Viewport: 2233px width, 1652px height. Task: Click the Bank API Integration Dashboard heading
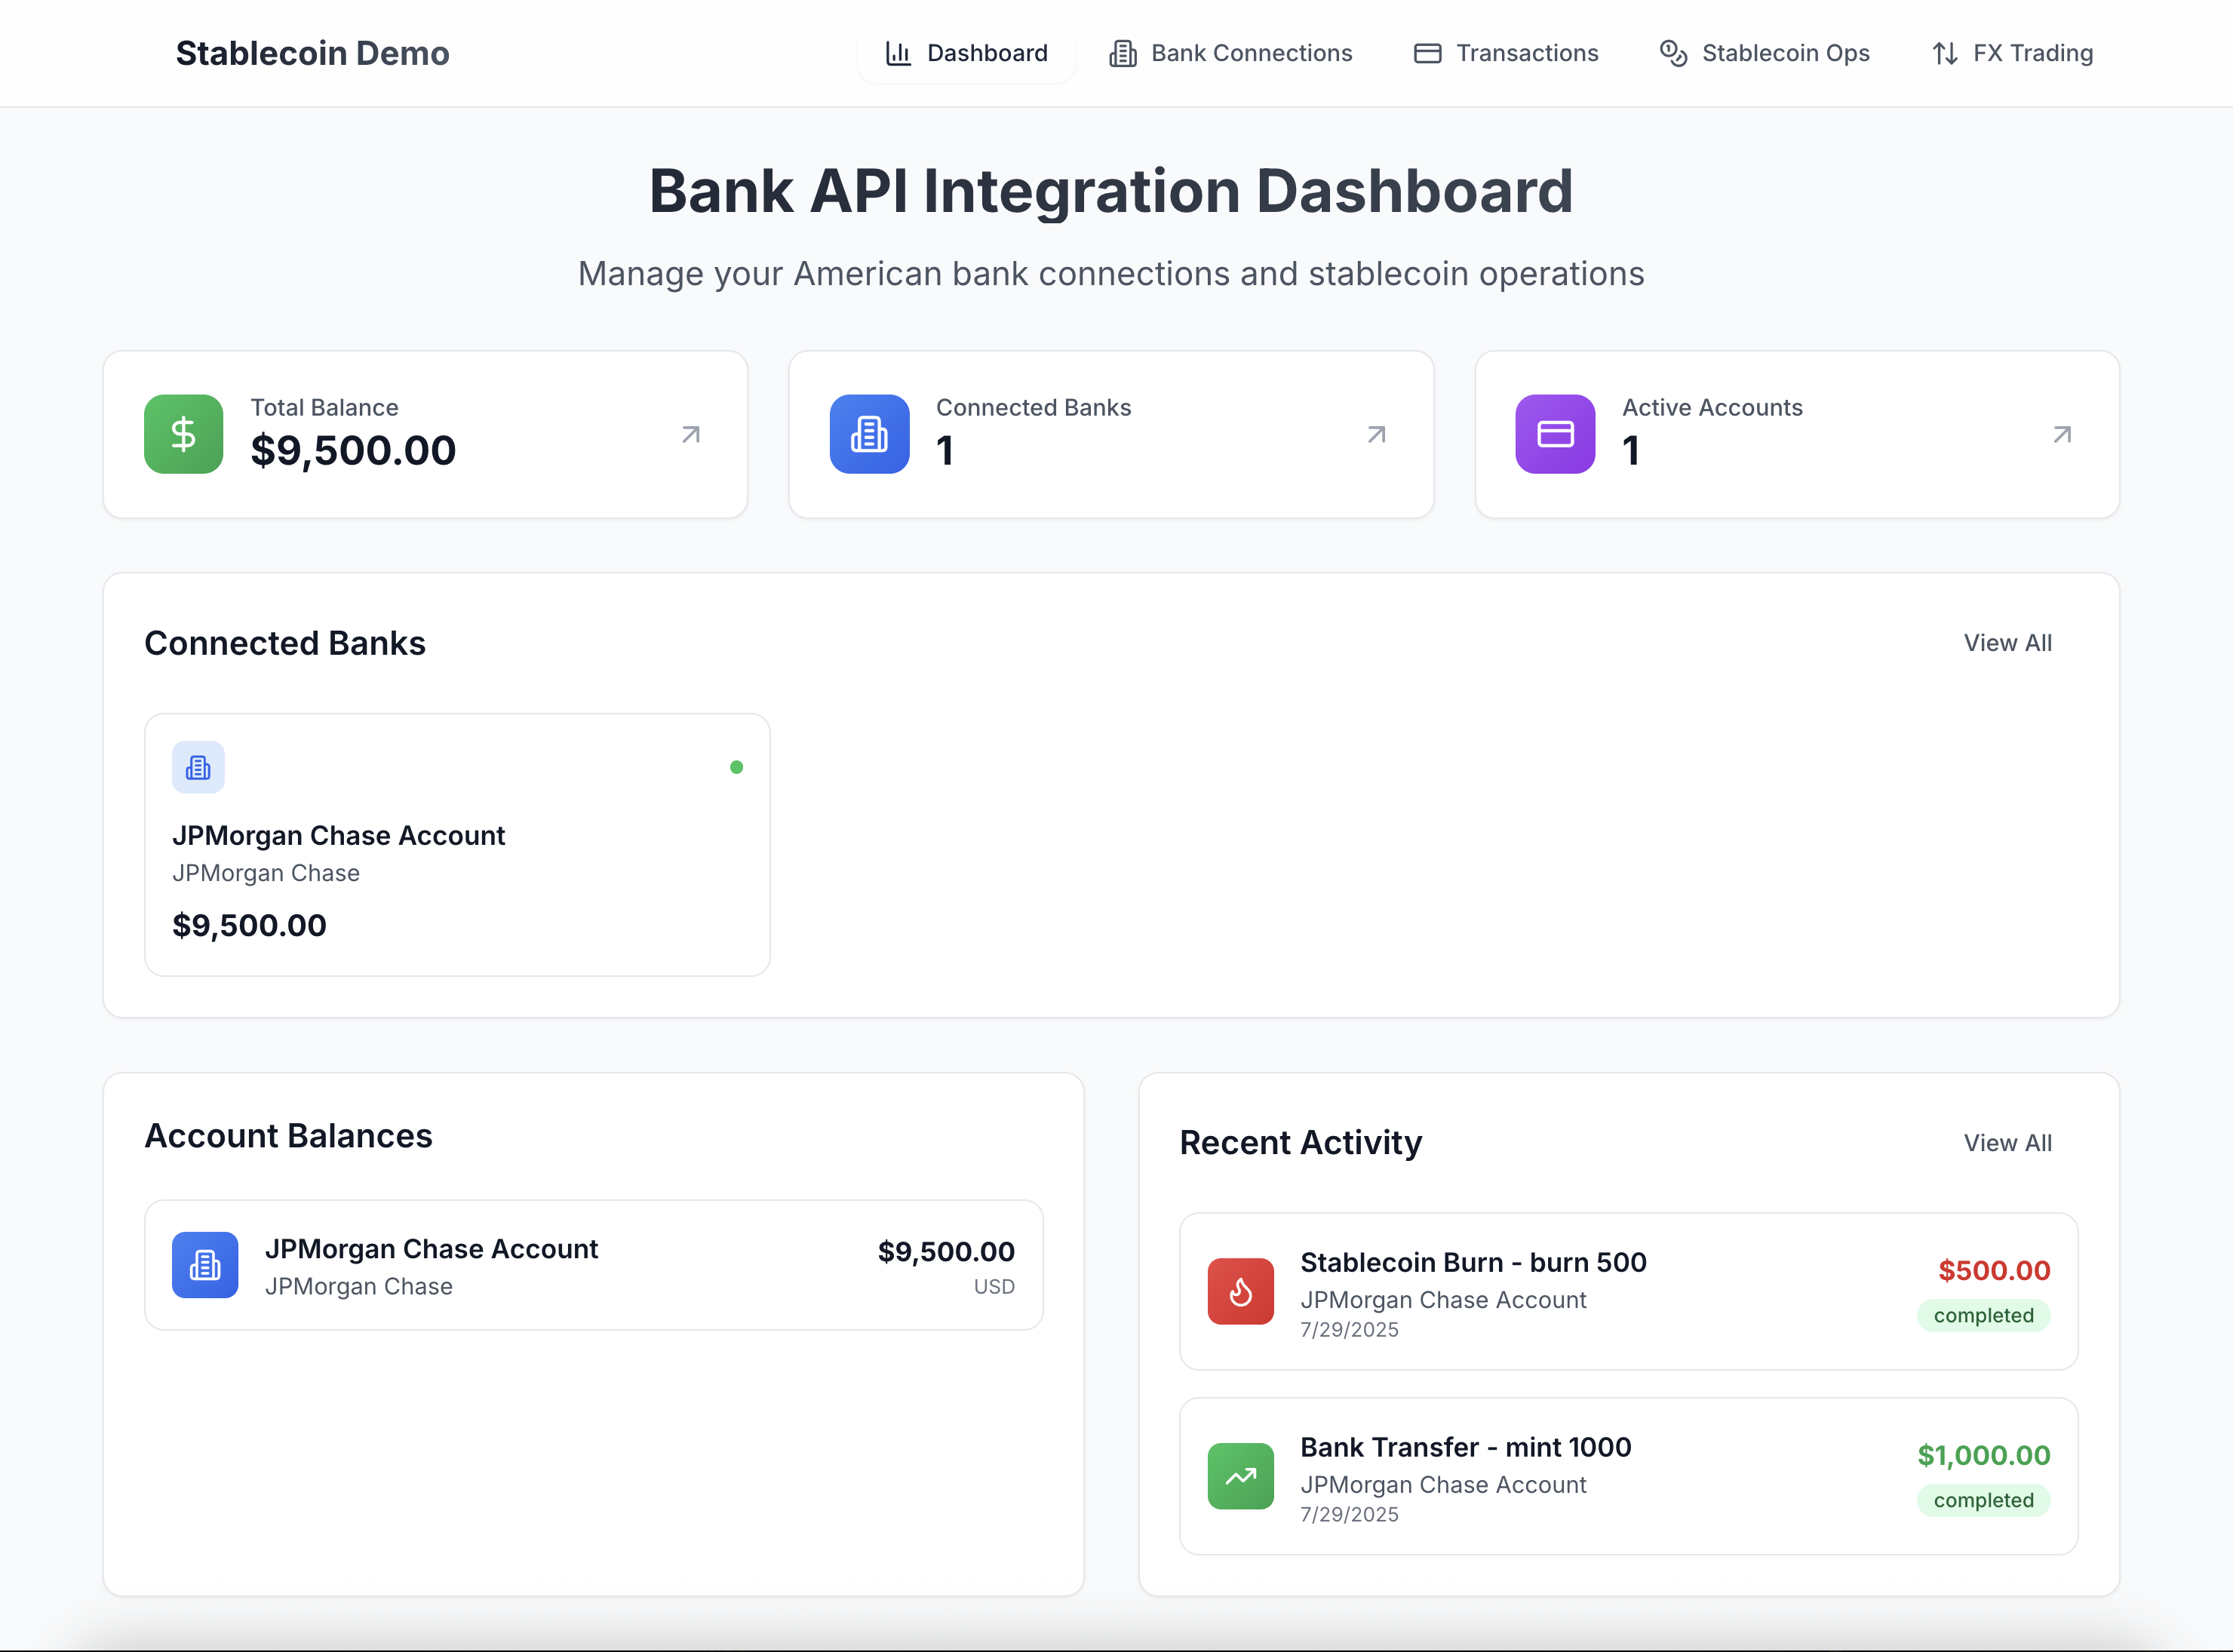tap(1111, 191)
